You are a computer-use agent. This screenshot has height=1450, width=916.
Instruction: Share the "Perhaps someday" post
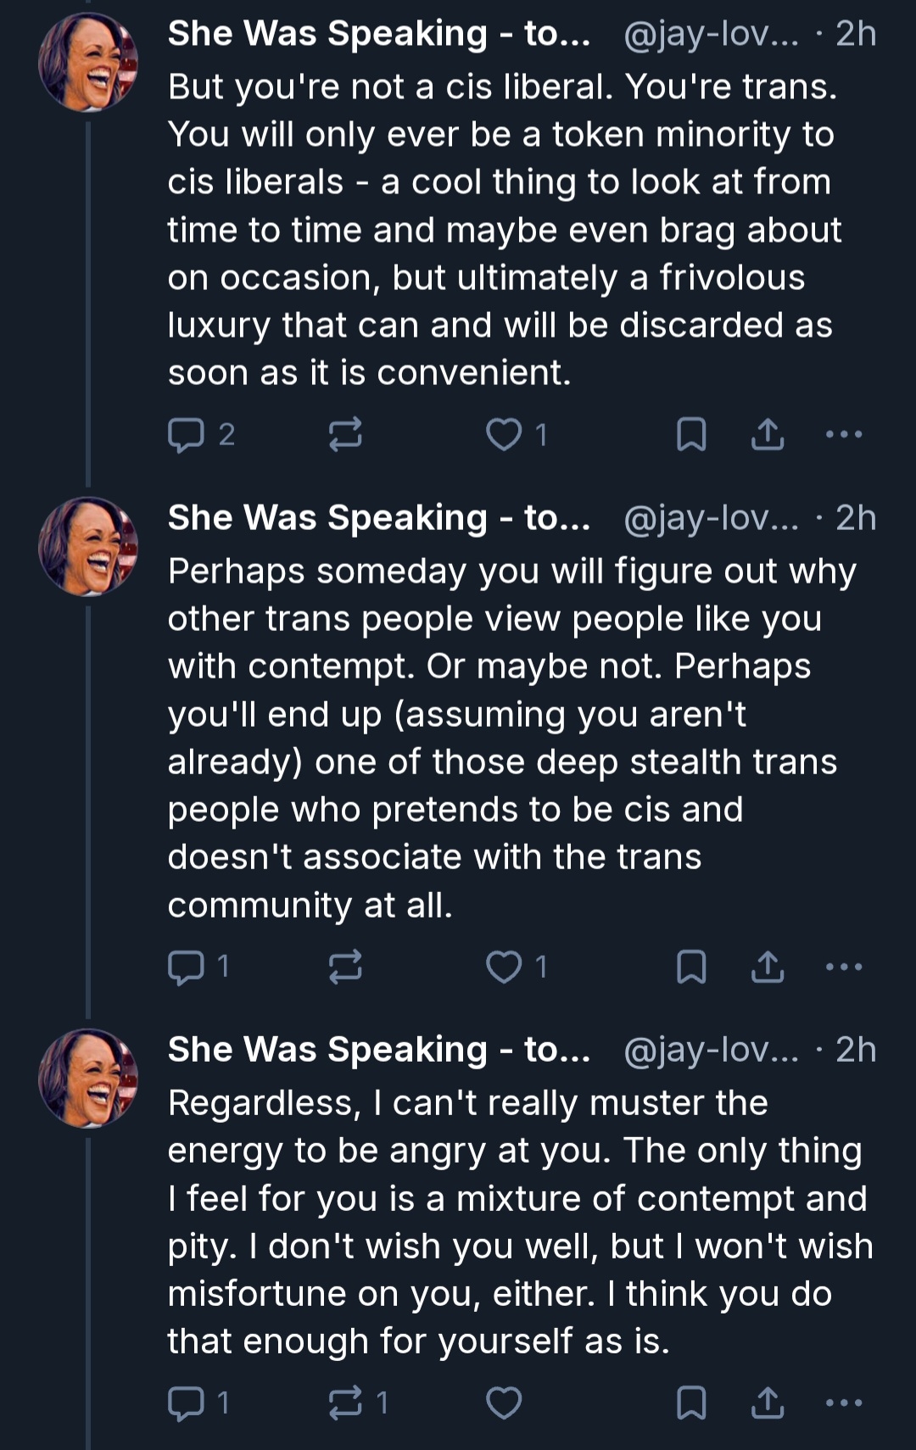(x=768, y=967)
